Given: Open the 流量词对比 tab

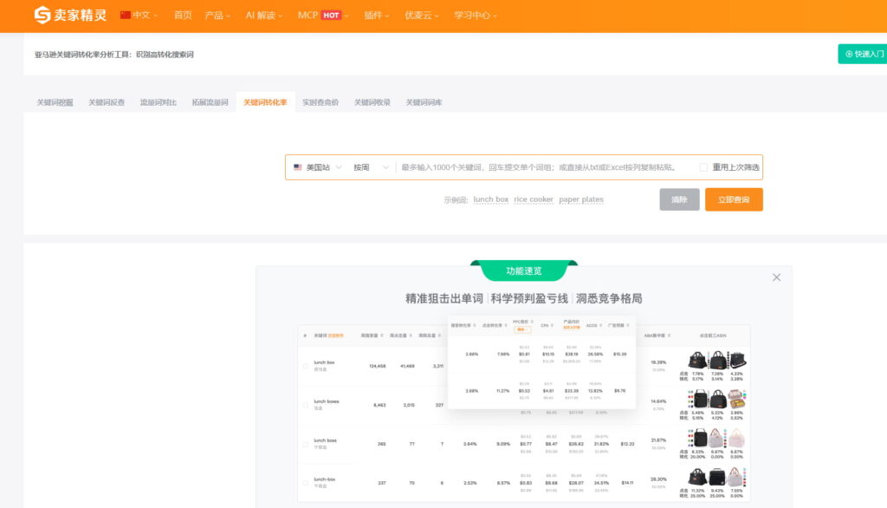Looking at the screenshot, I should pyautogui.click(x=159, y=102).
